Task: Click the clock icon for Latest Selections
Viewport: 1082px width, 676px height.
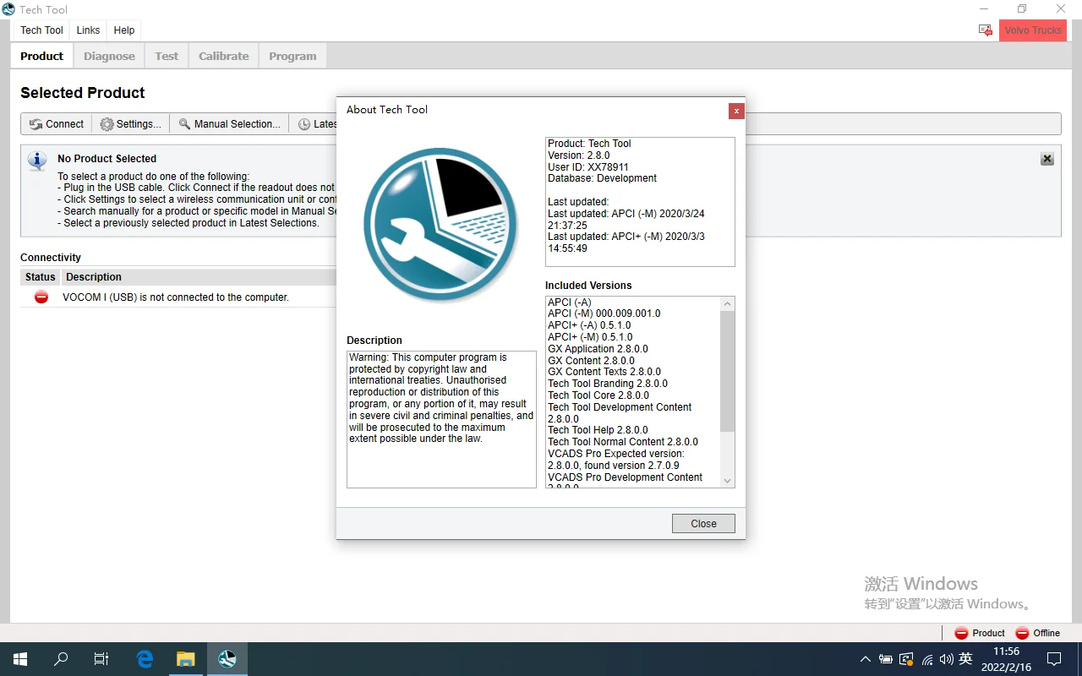Action: (304, 124)
